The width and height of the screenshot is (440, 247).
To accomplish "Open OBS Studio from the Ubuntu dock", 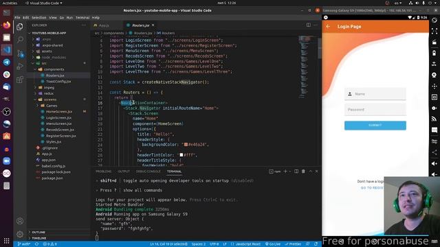I will pyautogui.click(x=6, y=111).
